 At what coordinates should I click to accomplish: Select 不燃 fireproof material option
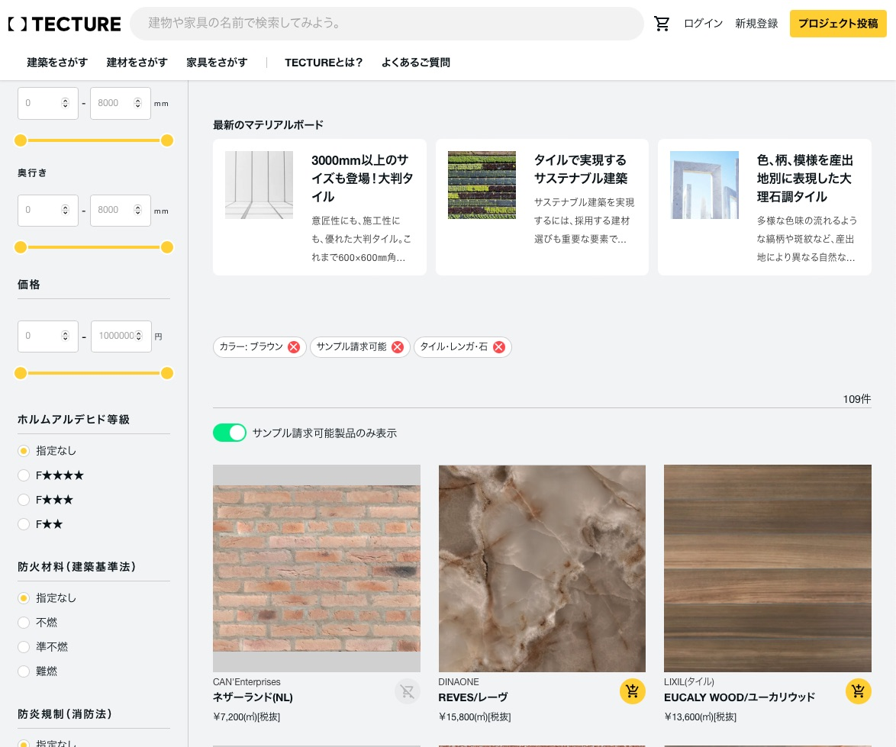point(24,623)
